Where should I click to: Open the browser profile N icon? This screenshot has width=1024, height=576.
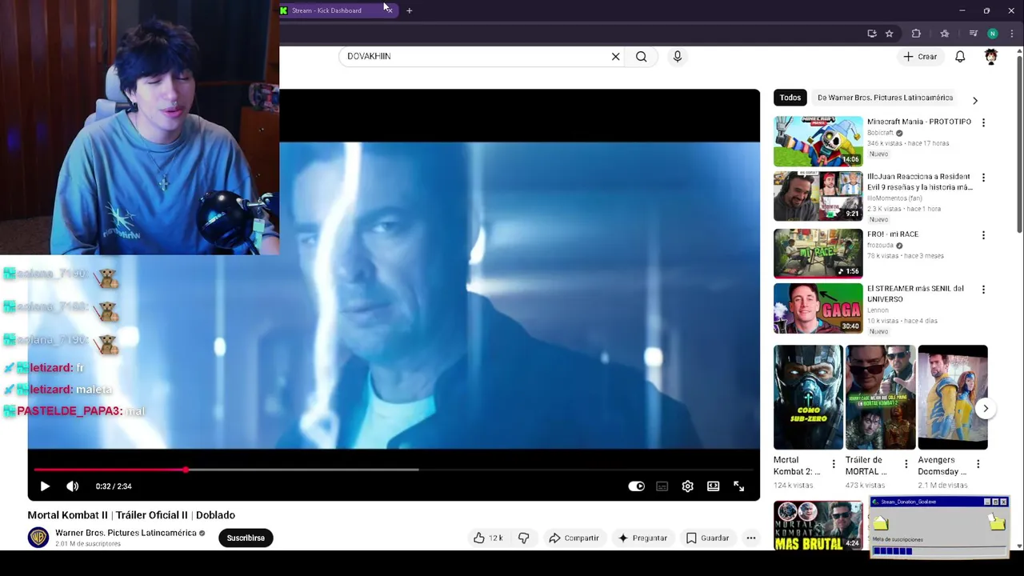[992, 34]
